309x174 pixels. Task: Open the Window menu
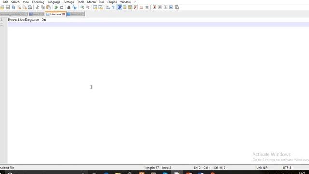[x=126, y=2]
